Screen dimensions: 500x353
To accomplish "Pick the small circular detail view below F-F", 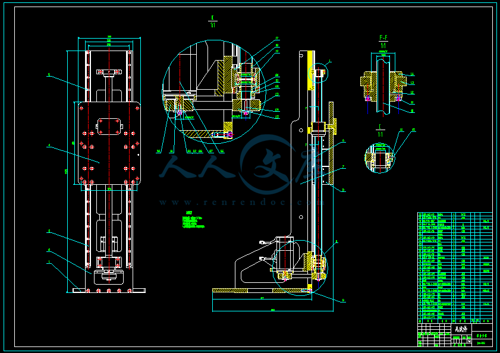I will (380, 158).
